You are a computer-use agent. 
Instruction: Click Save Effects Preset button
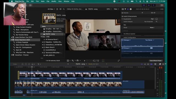pos(156,61)
